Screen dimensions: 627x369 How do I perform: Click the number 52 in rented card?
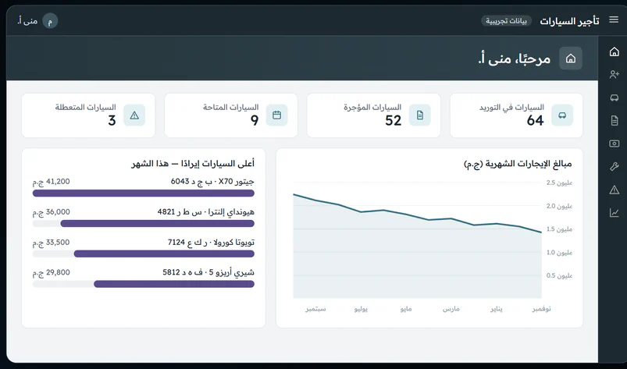[393, 120]
